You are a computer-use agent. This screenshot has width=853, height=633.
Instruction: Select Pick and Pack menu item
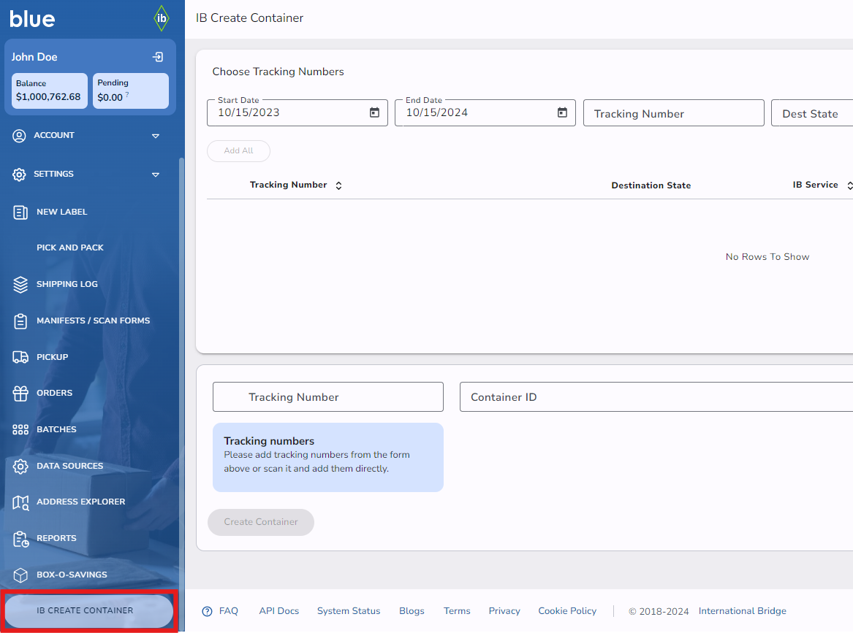70,248
